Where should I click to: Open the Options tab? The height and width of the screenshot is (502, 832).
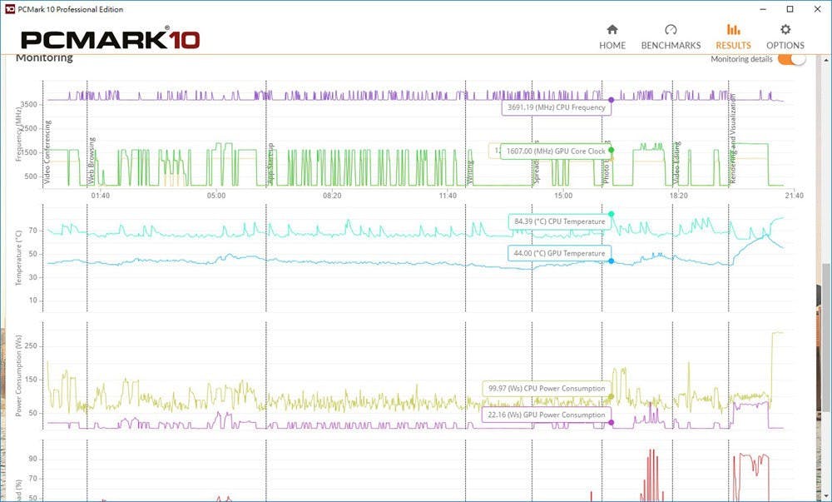(x=785, y=37)
